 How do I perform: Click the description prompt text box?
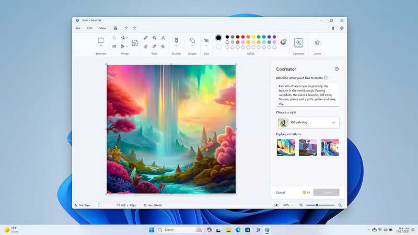coord(307,95)
